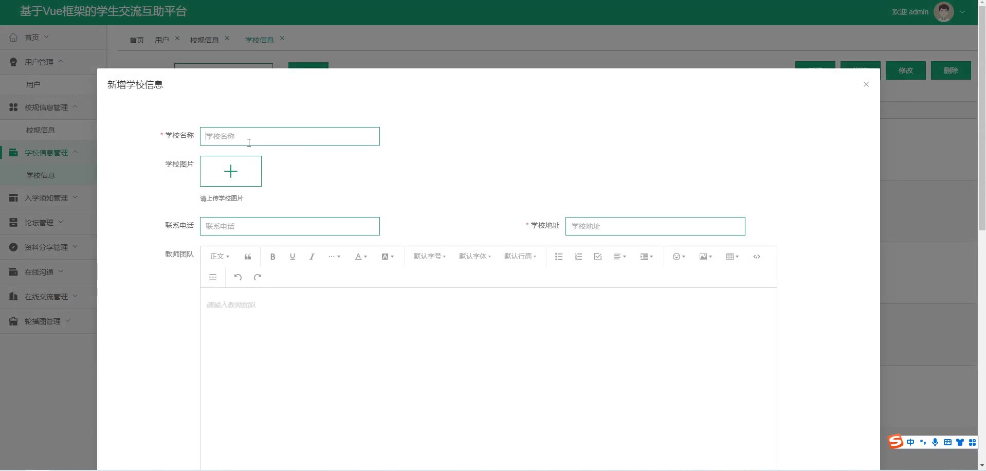The width and height of the screenshot is (986, 471).
Task: Open the more text styles (...) dropdown
Action: click(x=334, y=257)
